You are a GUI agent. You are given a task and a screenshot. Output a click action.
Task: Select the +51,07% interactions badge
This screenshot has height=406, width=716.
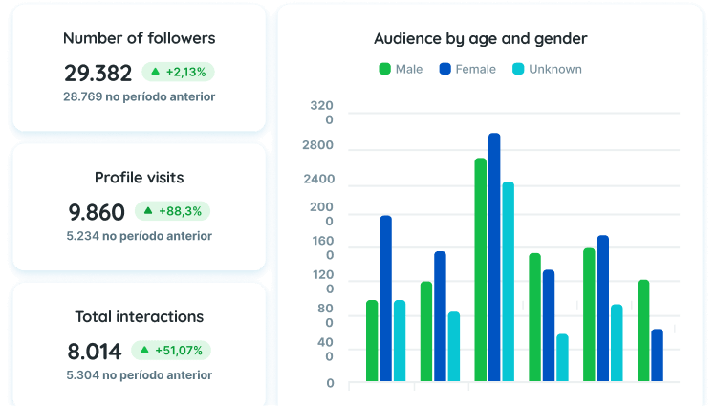pos(171,350)
